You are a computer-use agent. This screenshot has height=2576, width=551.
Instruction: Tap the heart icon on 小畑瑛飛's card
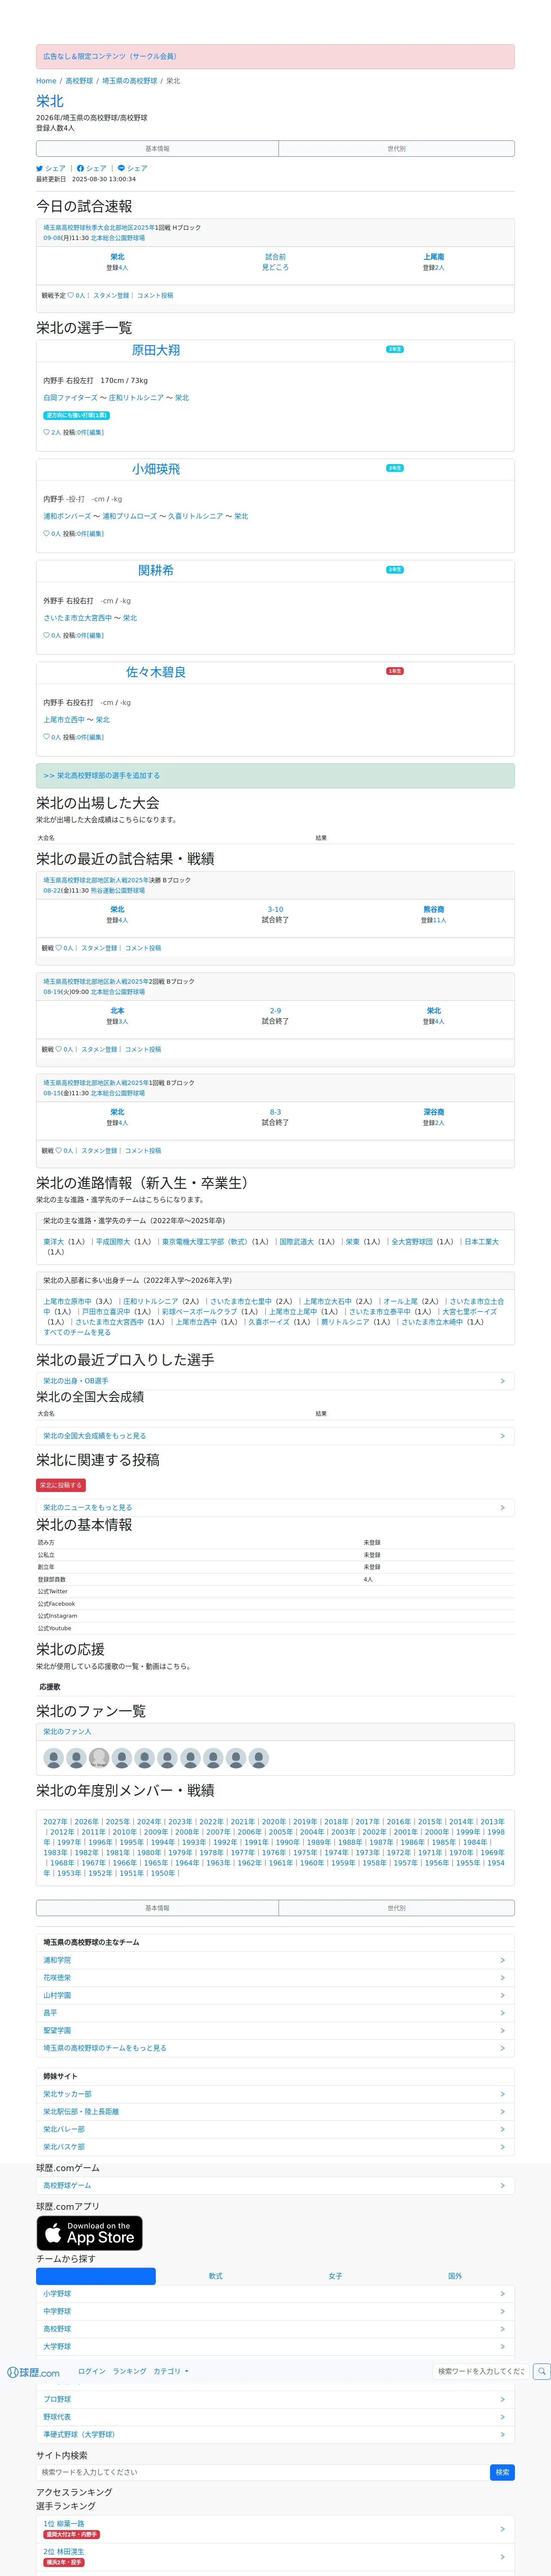point(46,534)
